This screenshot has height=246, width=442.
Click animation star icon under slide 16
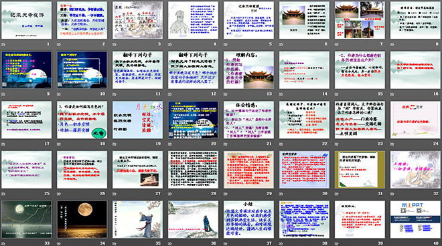pos(392,94)
